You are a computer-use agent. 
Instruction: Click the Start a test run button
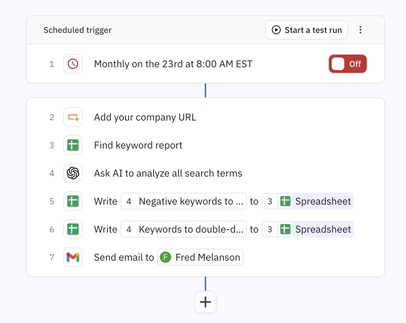[x=306, y=30]
